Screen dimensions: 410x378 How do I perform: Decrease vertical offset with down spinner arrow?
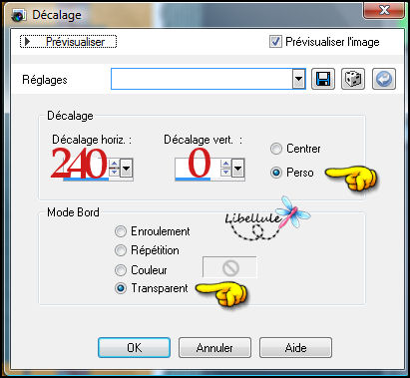(225, 172)
